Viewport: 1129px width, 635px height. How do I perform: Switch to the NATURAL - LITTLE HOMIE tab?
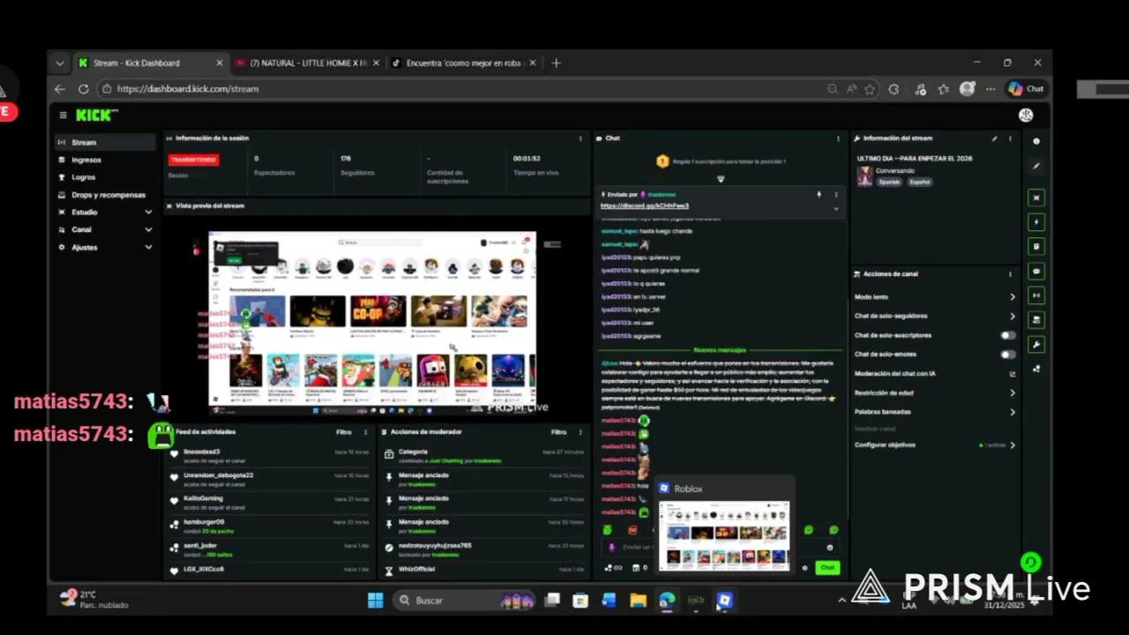tap(308, 63)
